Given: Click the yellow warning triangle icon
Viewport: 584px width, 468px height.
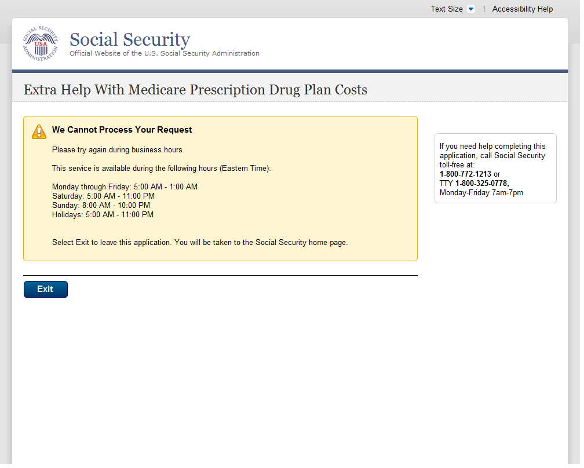Looking at the screenshot, I should tap(39, 131).
